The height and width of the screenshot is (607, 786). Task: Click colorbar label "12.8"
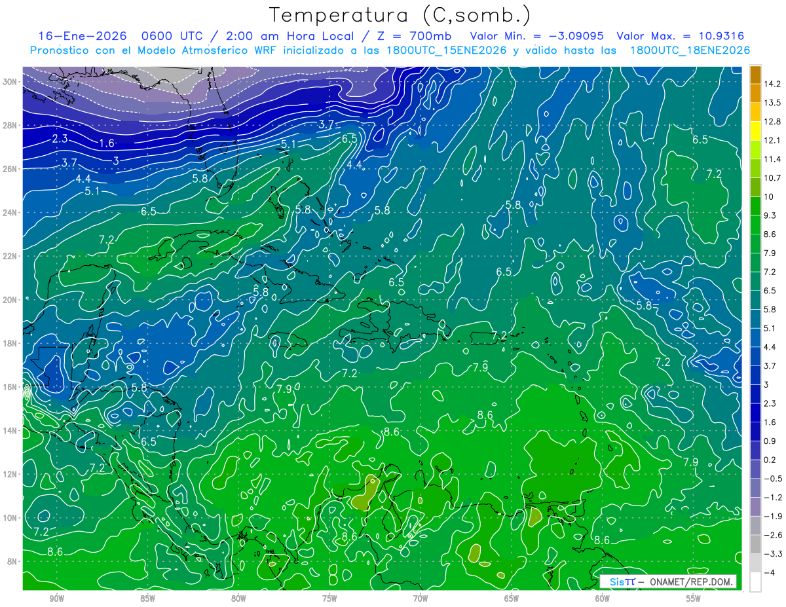click(x=774, y=121)
